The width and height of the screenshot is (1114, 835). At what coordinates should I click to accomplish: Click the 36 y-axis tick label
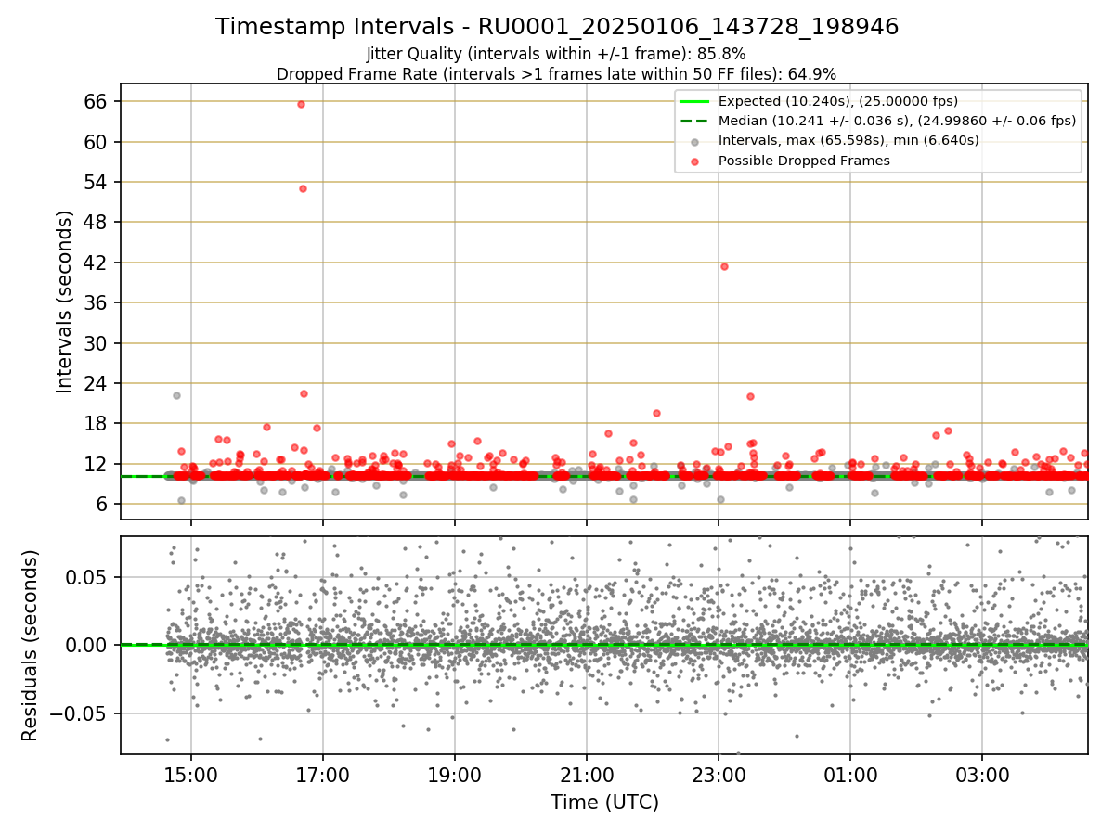click(x=97, y=302)
